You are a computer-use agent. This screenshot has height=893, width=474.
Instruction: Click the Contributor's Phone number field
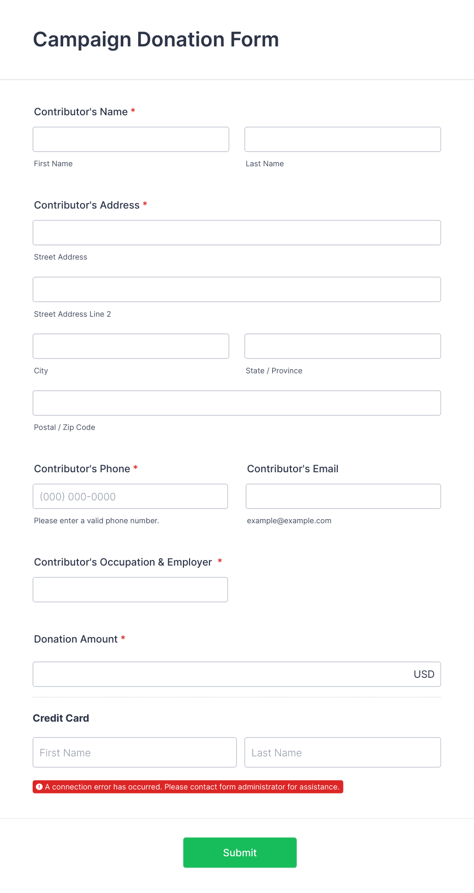(x=130, y=496)
